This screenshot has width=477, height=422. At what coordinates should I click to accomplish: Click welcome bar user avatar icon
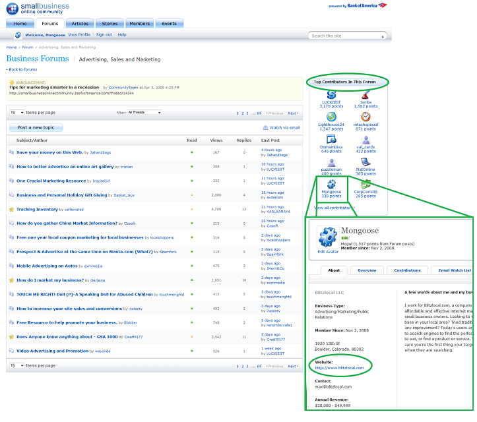point(18,35)
